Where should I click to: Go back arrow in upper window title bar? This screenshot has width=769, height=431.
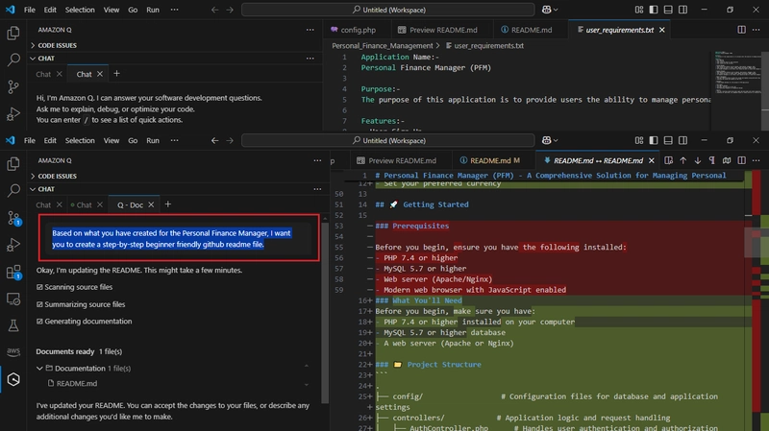(x=214, y=10)
